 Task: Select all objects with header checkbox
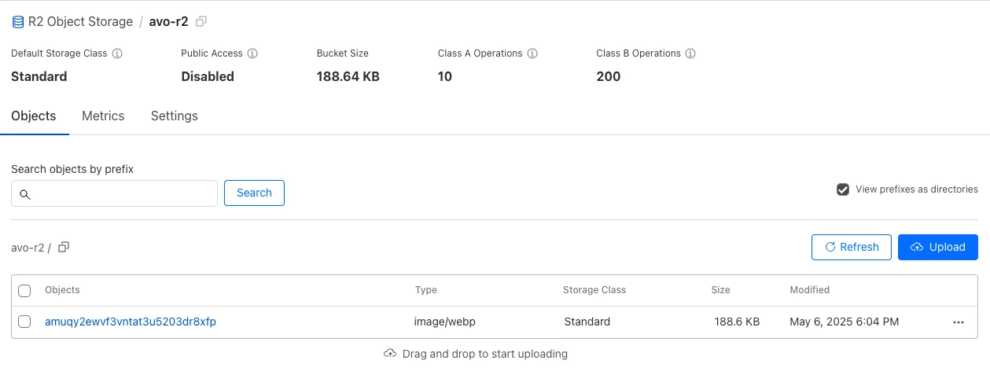tap(24, 291)
